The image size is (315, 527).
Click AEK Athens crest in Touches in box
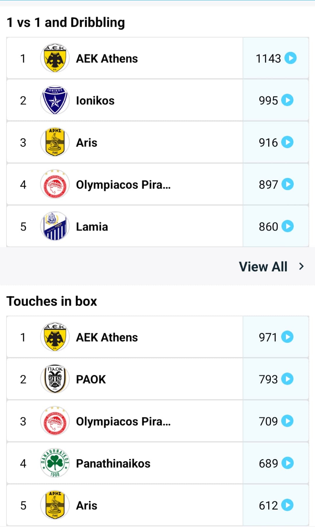[x=55, y=337]
